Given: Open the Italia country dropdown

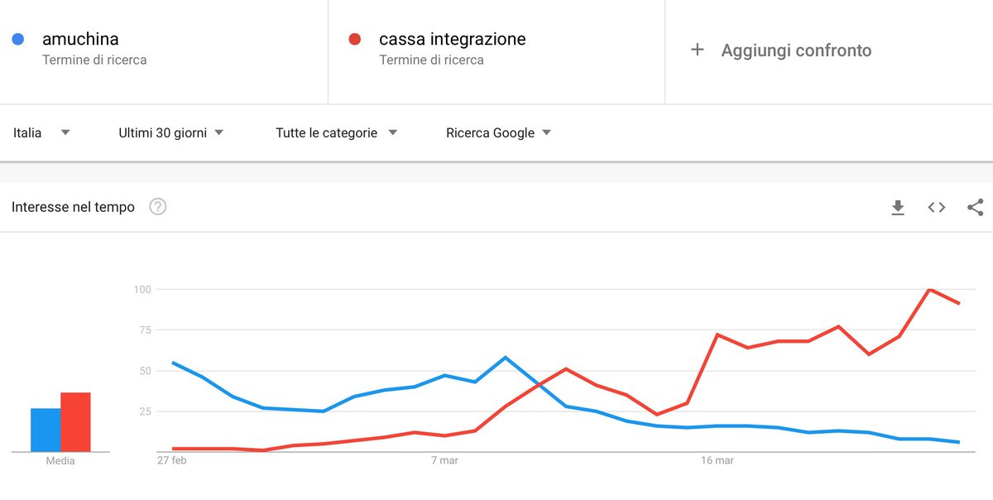Looking at the screenshot, I should (41, 132).
